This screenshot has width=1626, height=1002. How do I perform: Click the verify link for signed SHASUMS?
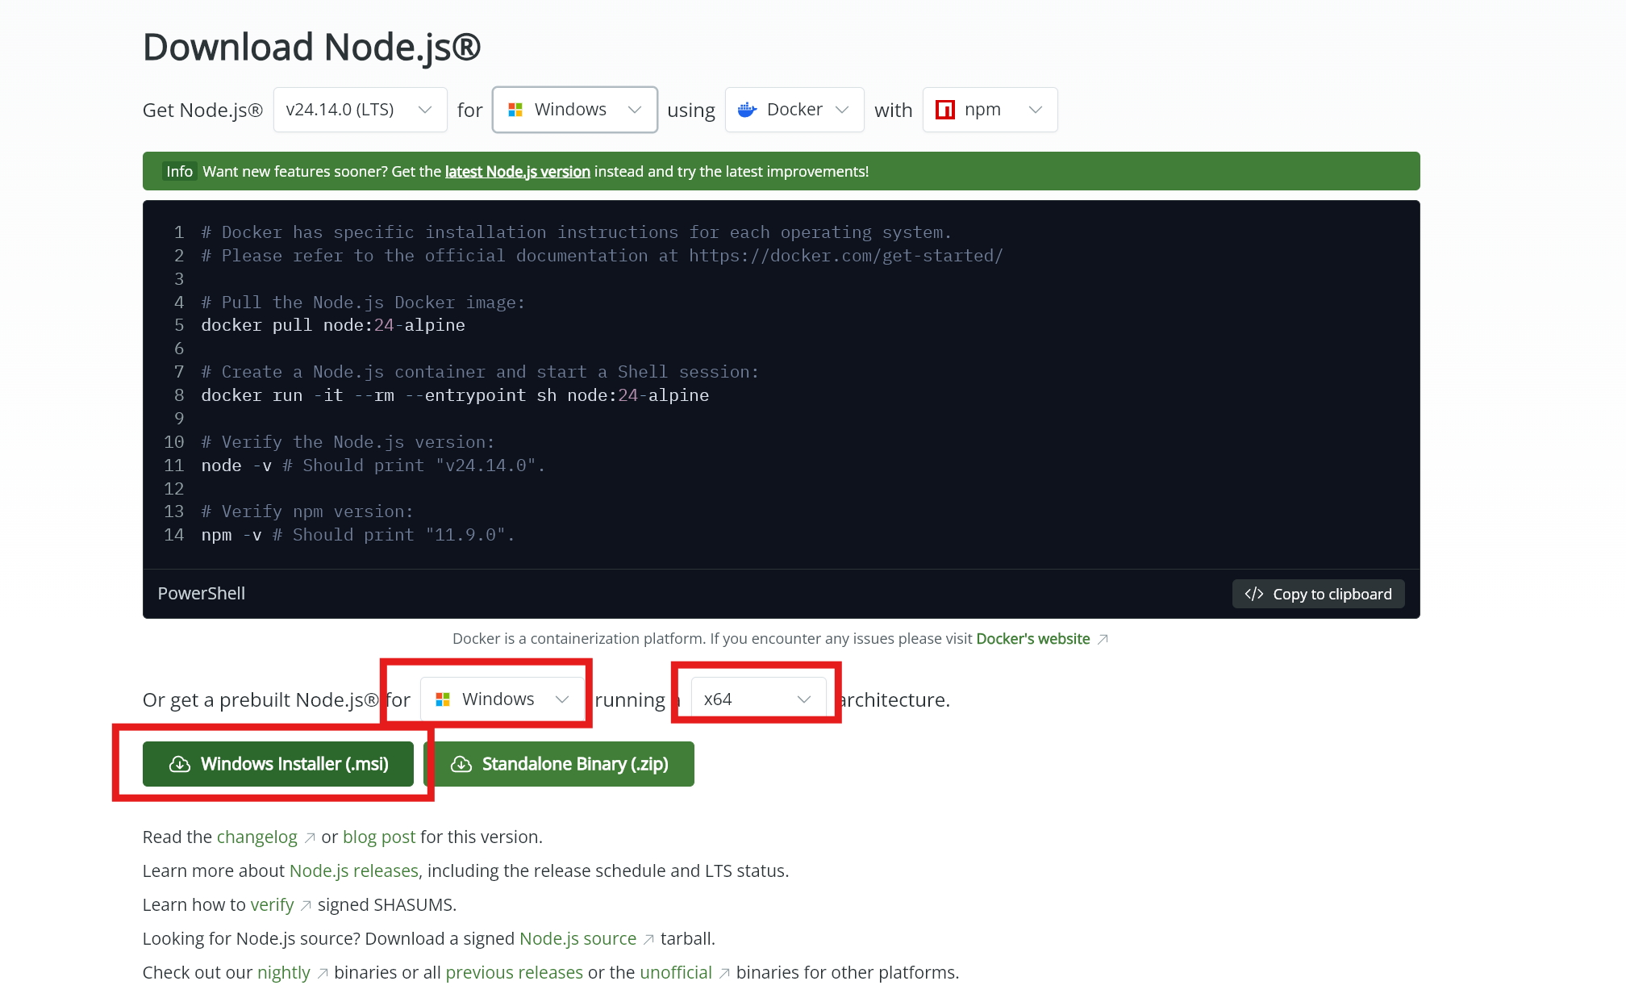pos(272,904)
